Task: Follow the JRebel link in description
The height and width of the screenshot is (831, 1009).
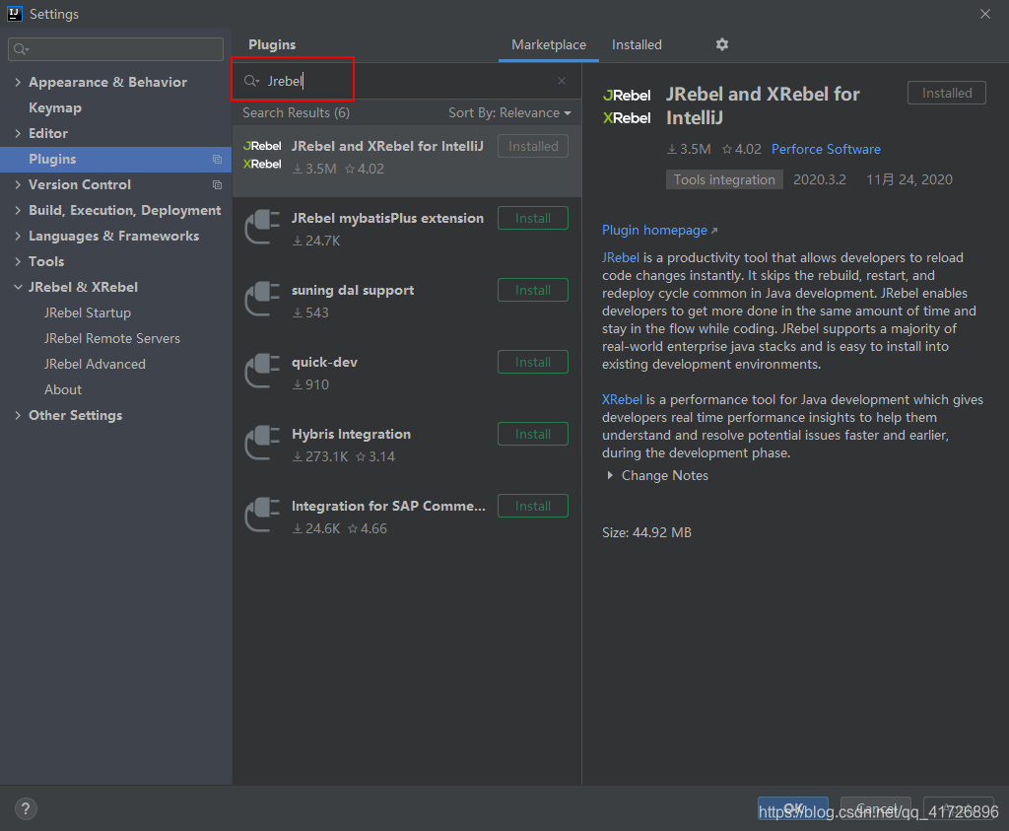Action: click(x=621, y=258)
